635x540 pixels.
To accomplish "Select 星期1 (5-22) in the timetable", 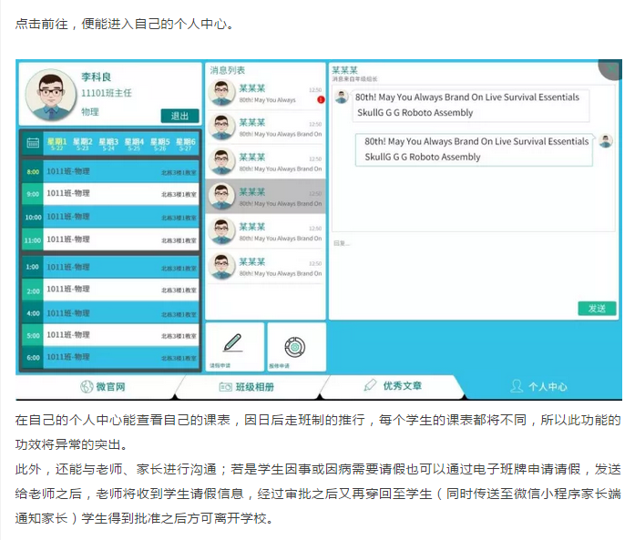I will (56, 144).
